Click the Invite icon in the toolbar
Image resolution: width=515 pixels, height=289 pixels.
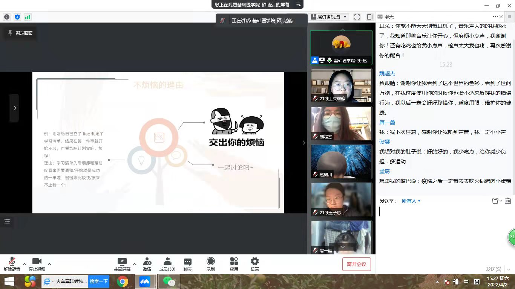[x=147, y=264]
